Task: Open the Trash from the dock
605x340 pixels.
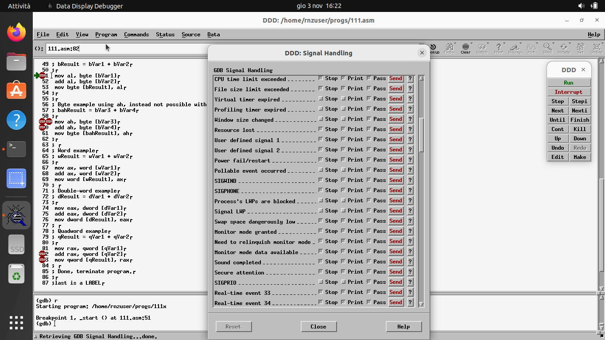Action: [16, 274]
